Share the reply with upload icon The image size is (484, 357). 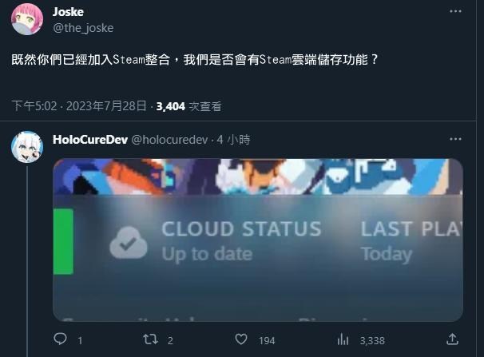[452, 339]
